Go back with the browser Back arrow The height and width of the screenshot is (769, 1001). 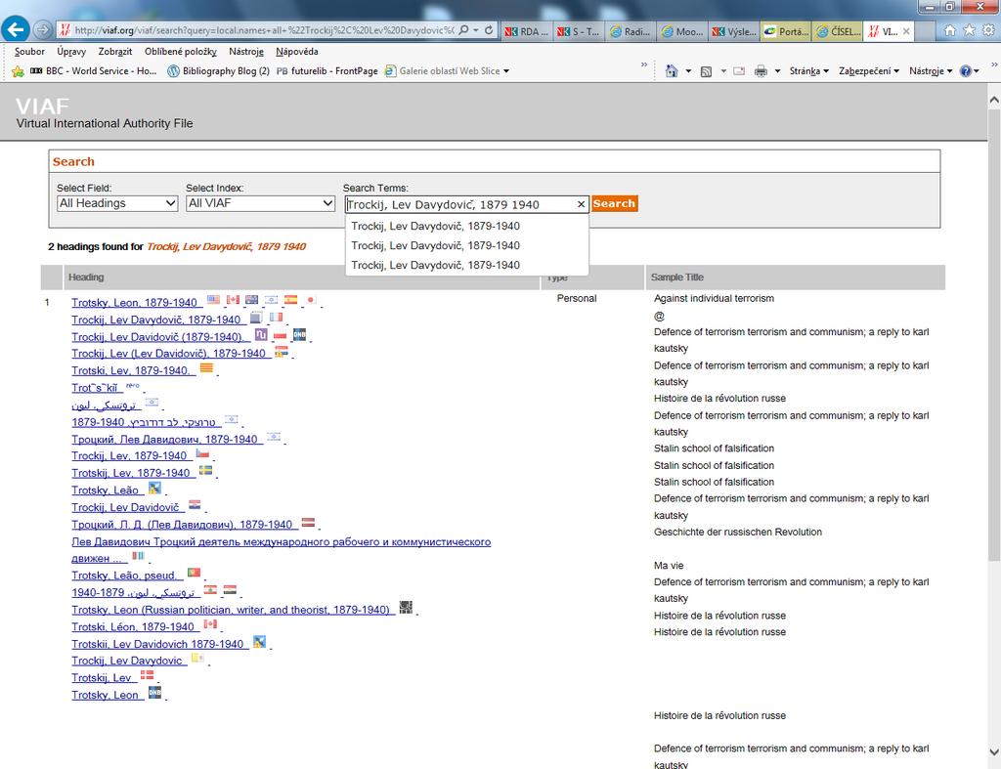(x=16, y=29)
